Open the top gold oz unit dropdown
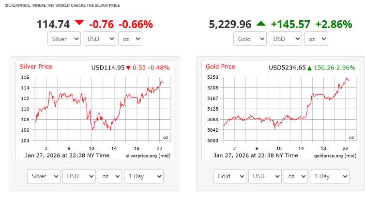This screenshot has height=197, width=365. (x=316, y=39)
